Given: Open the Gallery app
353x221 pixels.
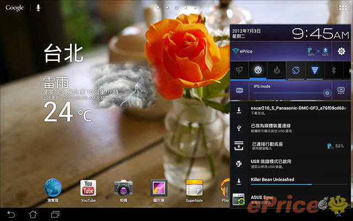Looking at the screenshot, I should [x=159, y=188].
